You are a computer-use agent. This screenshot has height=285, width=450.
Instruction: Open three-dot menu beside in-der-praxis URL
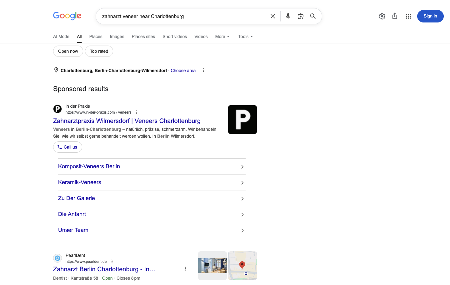click(137, 112)
